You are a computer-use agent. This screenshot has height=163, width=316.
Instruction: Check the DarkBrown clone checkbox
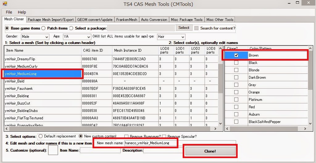pos(236,78)
